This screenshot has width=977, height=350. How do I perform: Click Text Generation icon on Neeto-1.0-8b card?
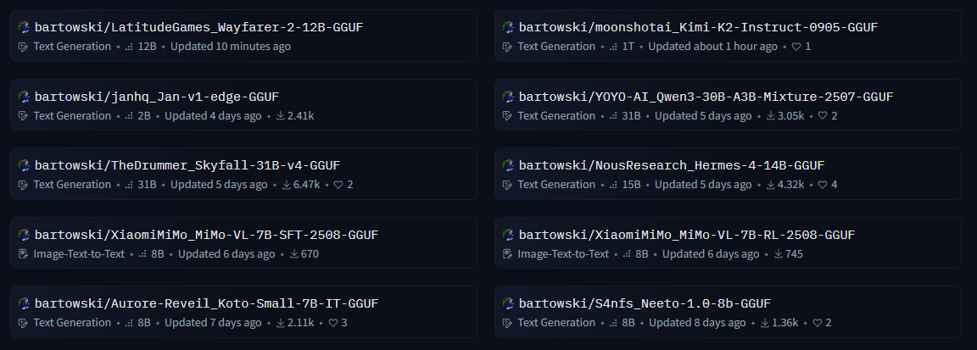coord(507,323)
